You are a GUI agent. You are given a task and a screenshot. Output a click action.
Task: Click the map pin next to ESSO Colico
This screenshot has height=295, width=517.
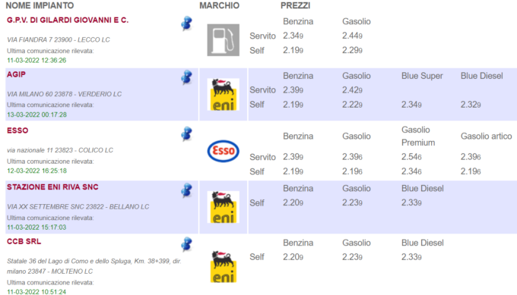186,134
